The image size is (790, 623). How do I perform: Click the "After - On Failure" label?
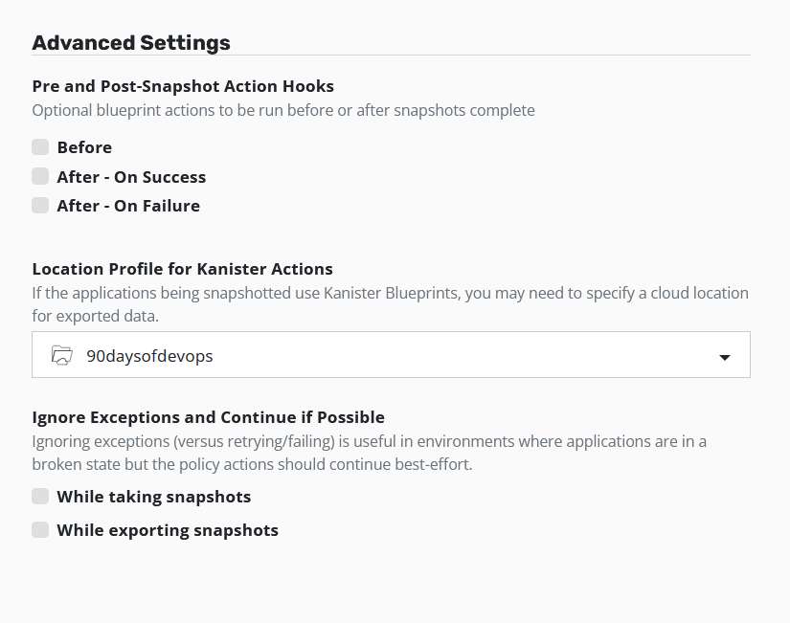click(x=128, y=206)
